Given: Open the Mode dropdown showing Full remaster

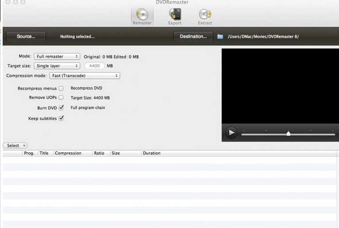Looking at the screenshot, I should [x=57, y=57].
